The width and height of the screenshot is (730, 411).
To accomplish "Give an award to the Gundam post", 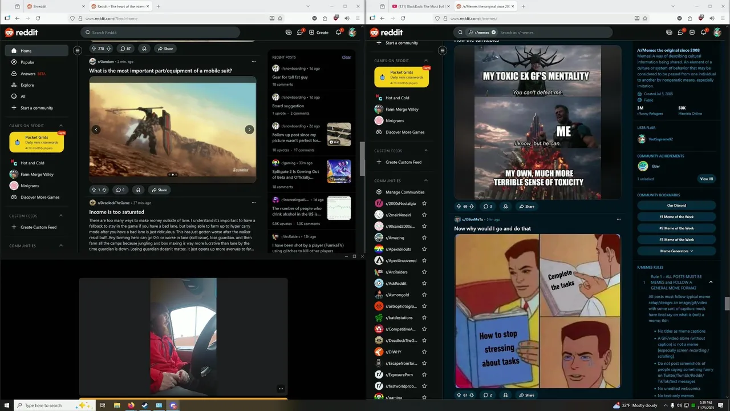I will coord(138,190).
